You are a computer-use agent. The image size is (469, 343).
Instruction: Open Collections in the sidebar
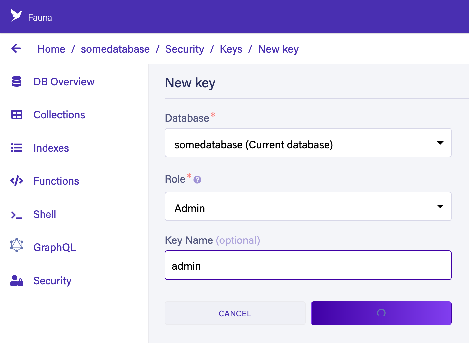pyautogui.click(x=59, y=115)
